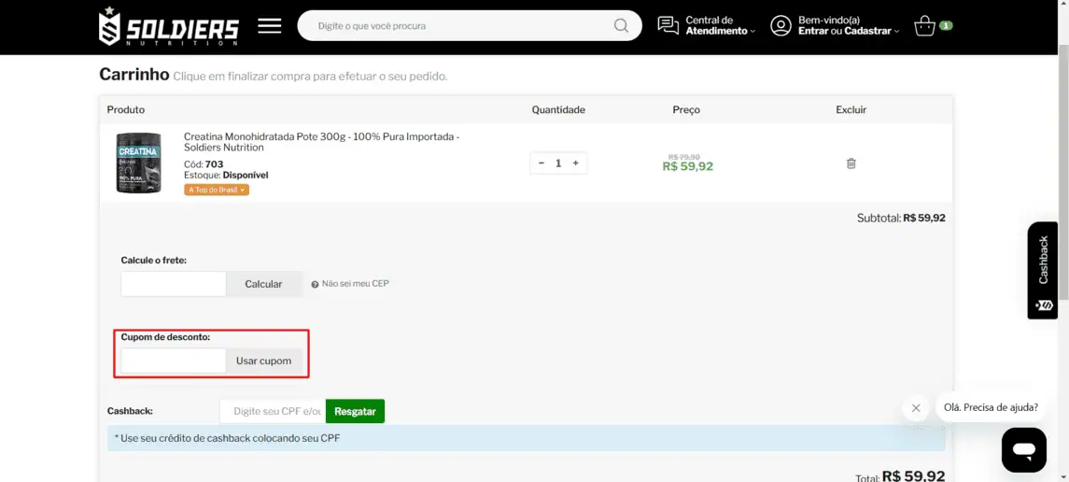Click the Usar cupom button

pos(263,361)
